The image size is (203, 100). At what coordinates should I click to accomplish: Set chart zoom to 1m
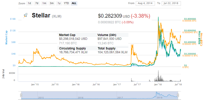pyautogui.click(x=44, y=3)
